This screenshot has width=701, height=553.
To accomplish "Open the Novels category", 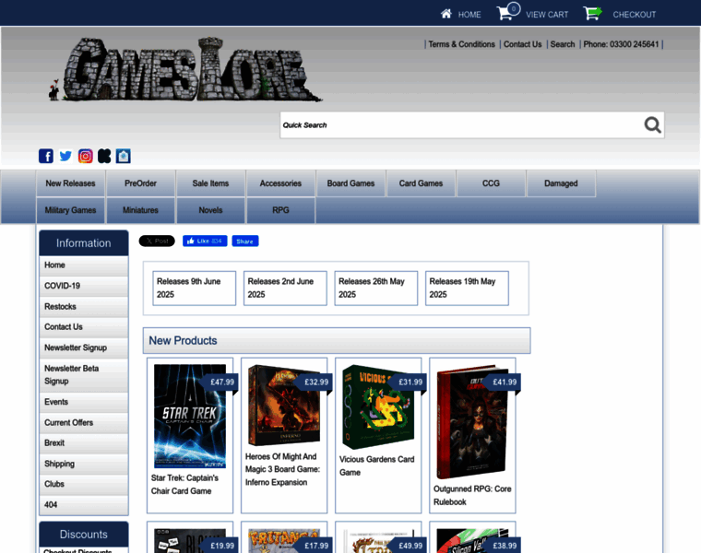I will click(x=210, y=210).
